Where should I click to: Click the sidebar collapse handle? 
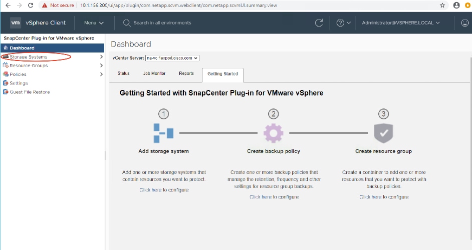[105, 155]
